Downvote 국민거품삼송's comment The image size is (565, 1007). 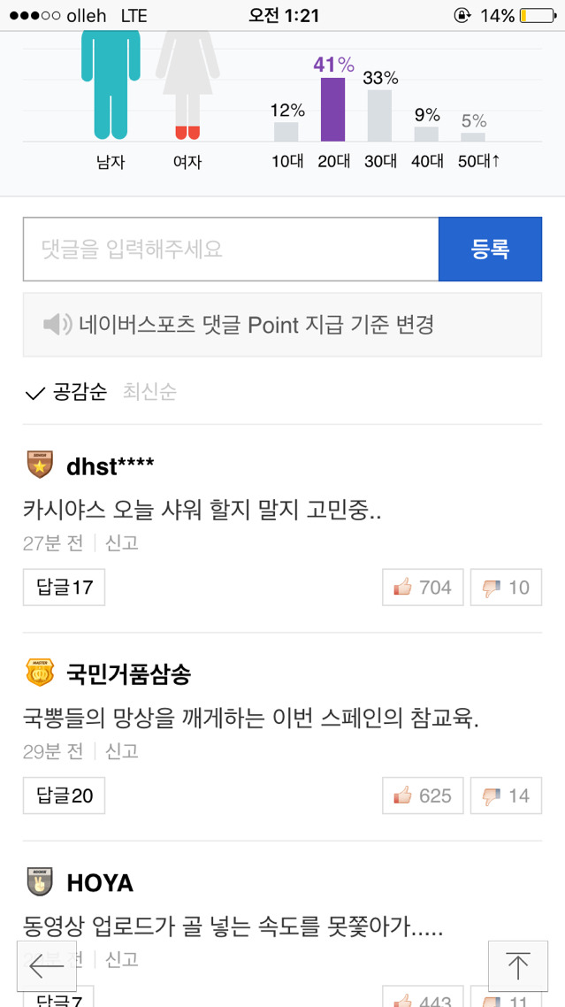point(506,796)
